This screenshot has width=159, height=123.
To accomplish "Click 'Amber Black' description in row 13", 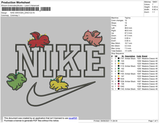I will point(130,89).
